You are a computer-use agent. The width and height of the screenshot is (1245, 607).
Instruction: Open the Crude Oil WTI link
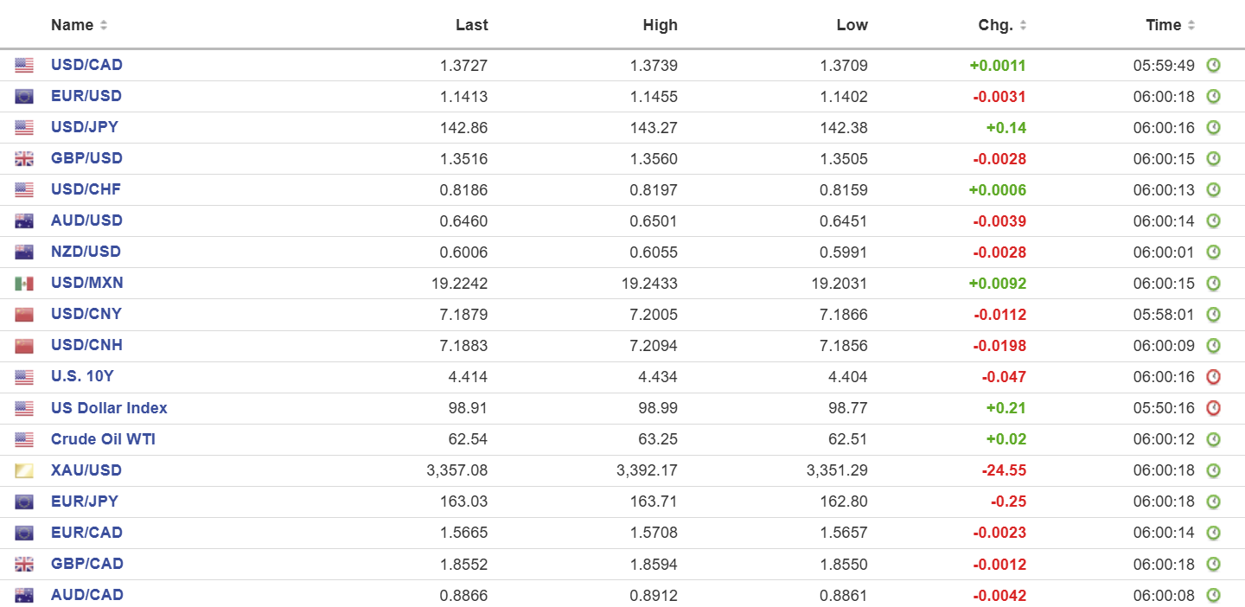tap(103, 439)
